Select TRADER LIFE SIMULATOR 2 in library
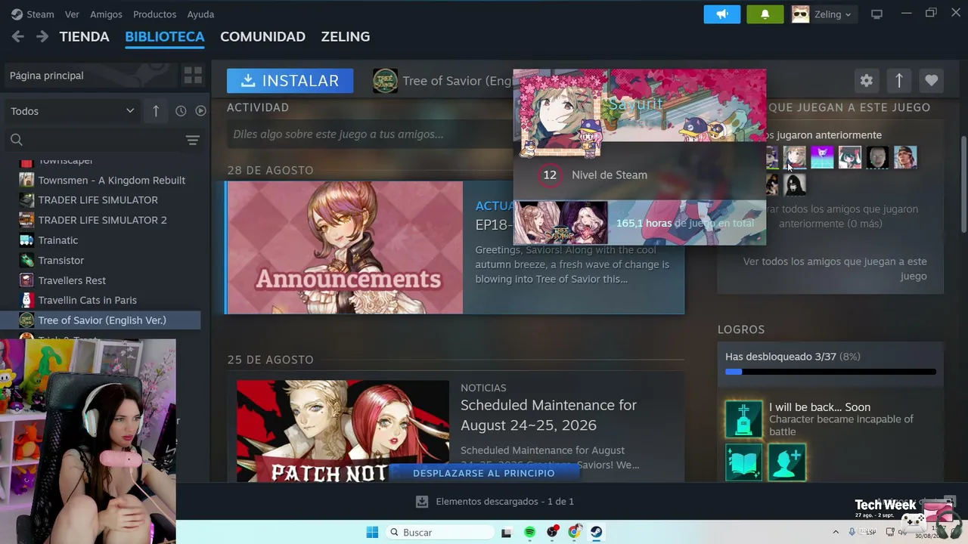 [x=102, y=220]
